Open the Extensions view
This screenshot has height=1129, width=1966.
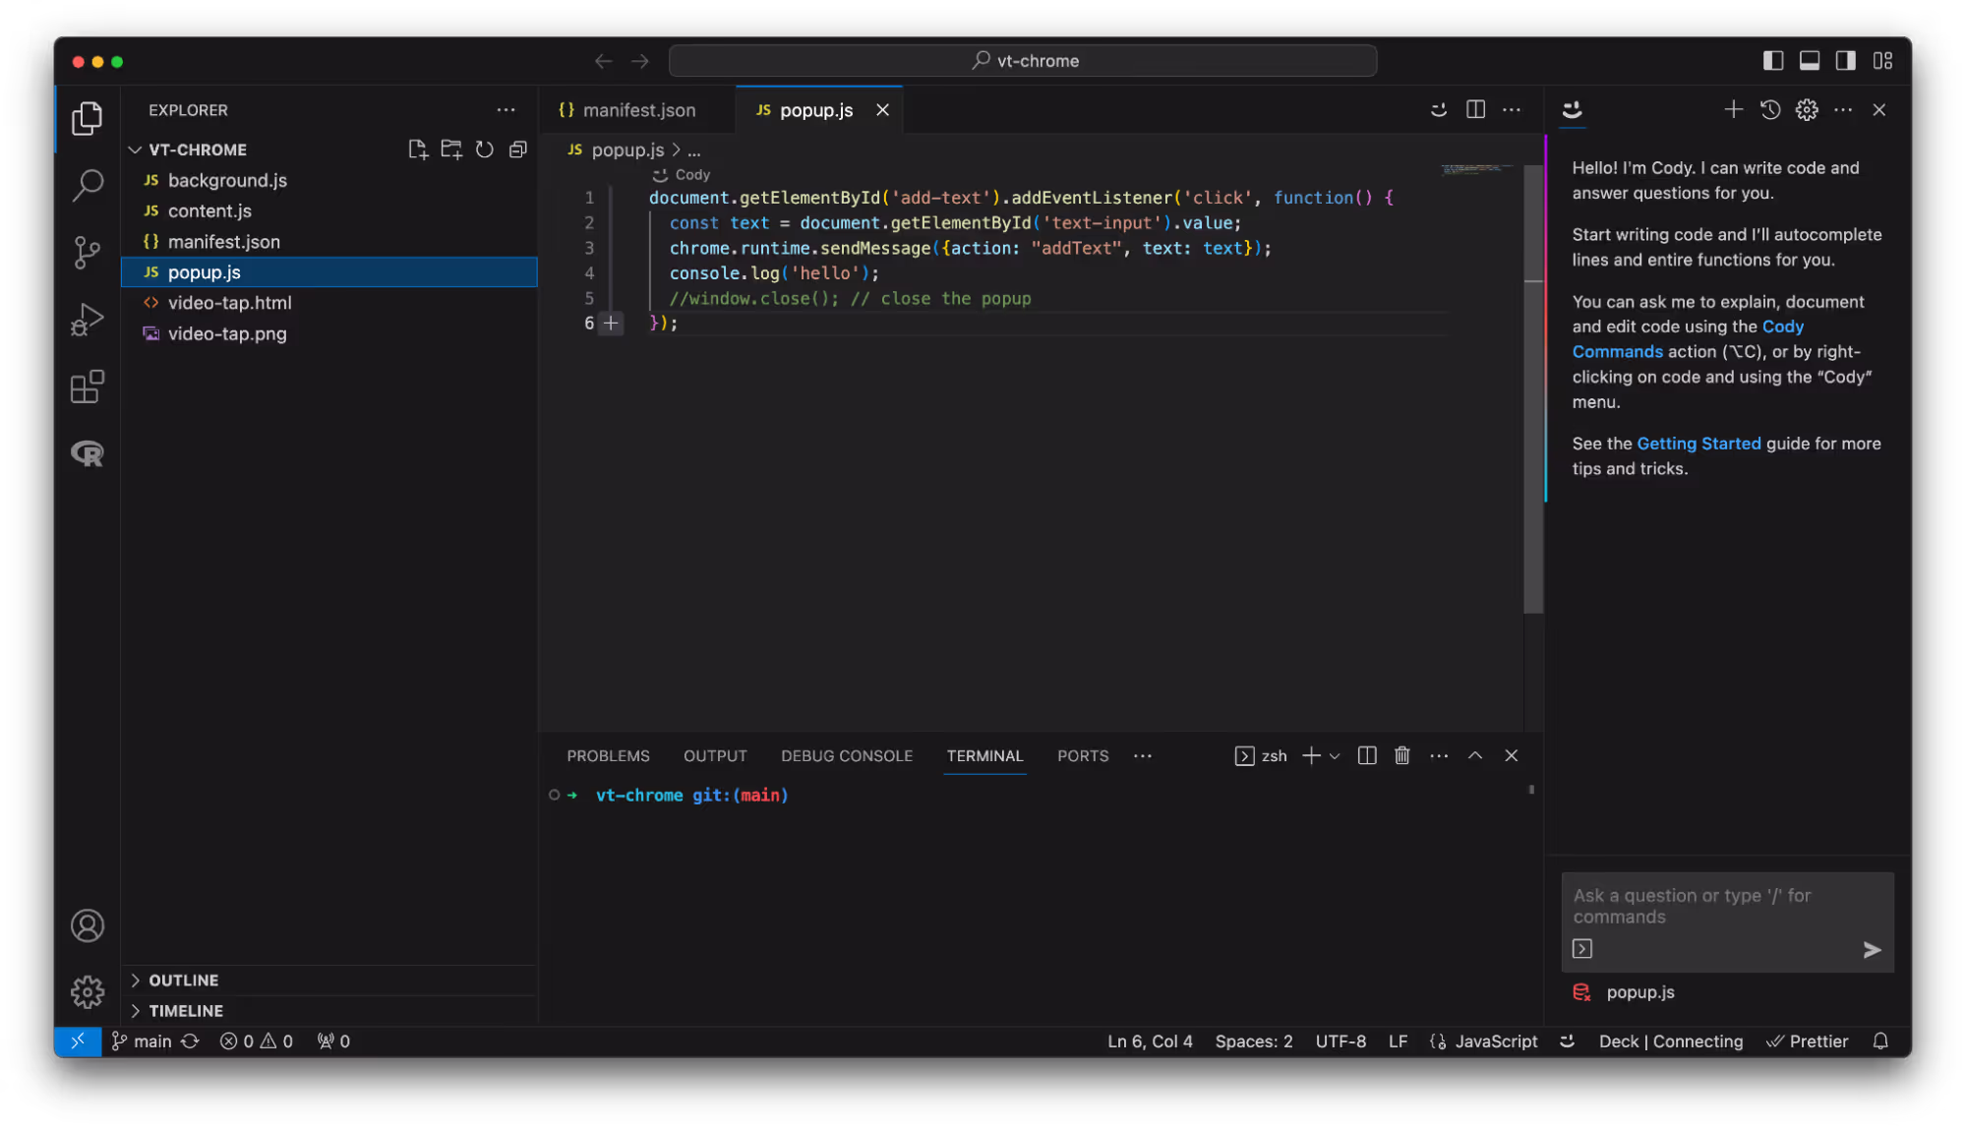[87, 386]
